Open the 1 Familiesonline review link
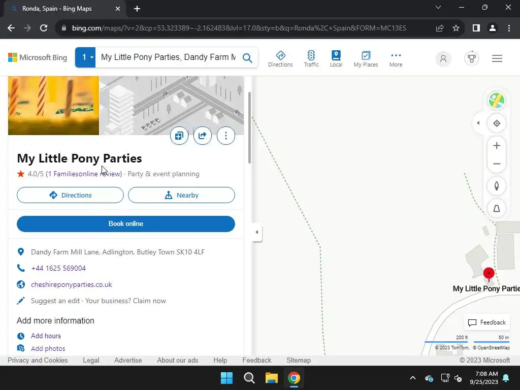 point(84,174)
